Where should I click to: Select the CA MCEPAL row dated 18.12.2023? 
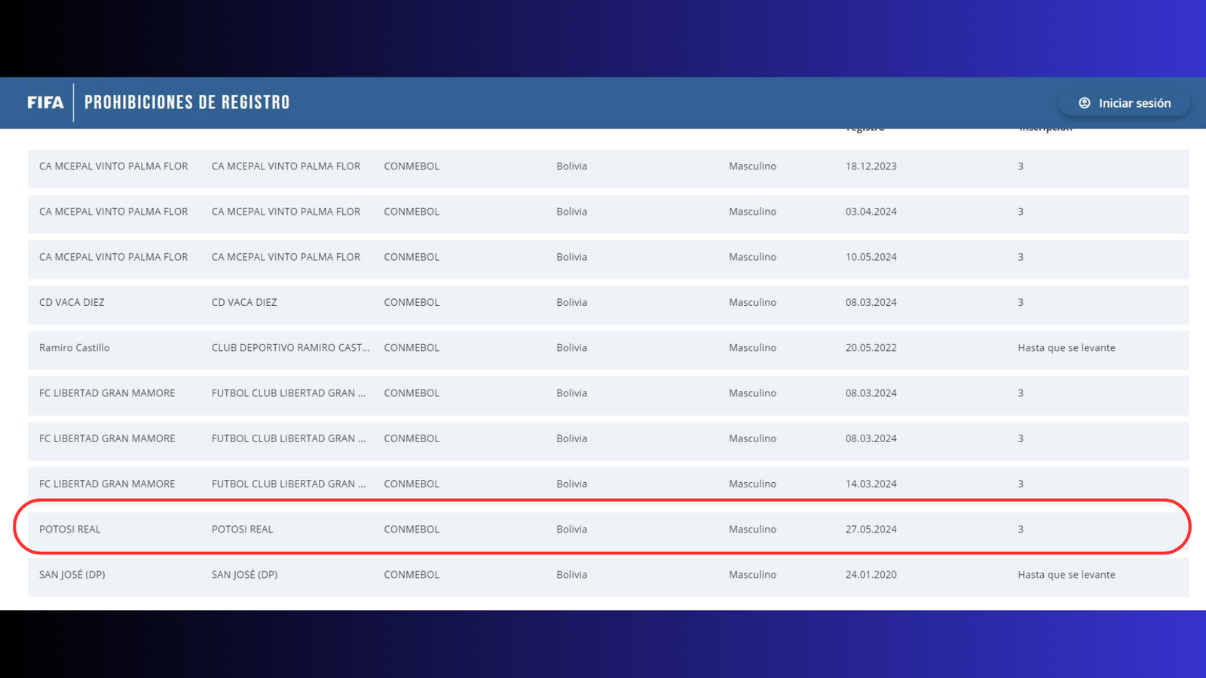113,166
